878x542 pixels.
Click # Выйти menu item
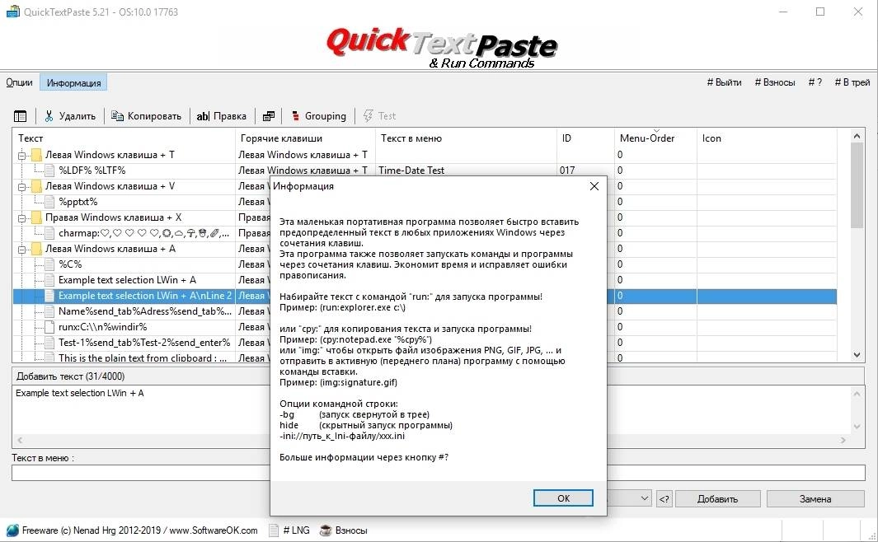(x=724, y=82)
